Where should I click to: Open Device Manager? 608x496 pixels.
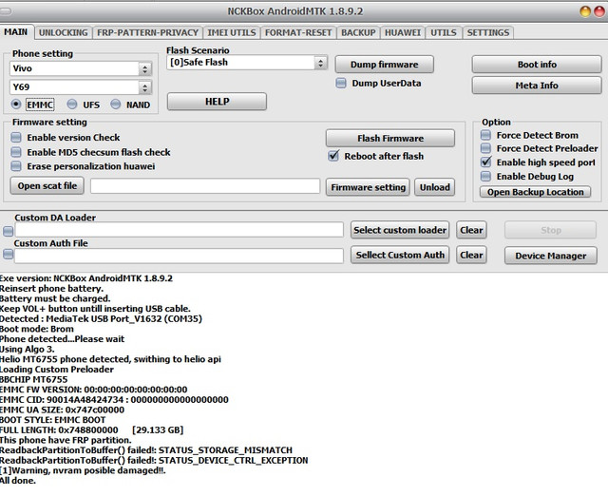550,256
